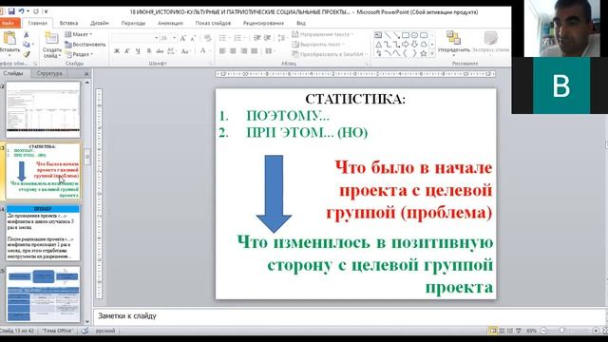Toggle Align text right
Viewport: 608px width, 342px height.
(x=244, y=50)
